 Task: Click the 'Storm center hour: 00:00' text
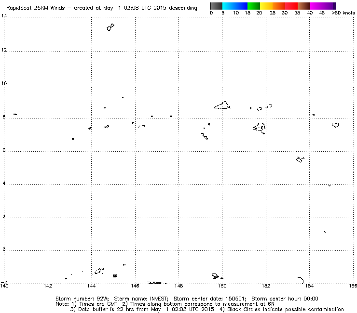[285, 299]
